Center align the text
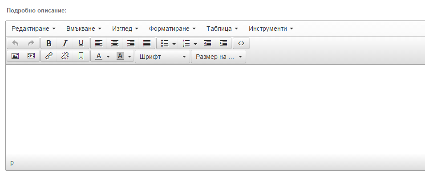425x173 pixels. 115,43
